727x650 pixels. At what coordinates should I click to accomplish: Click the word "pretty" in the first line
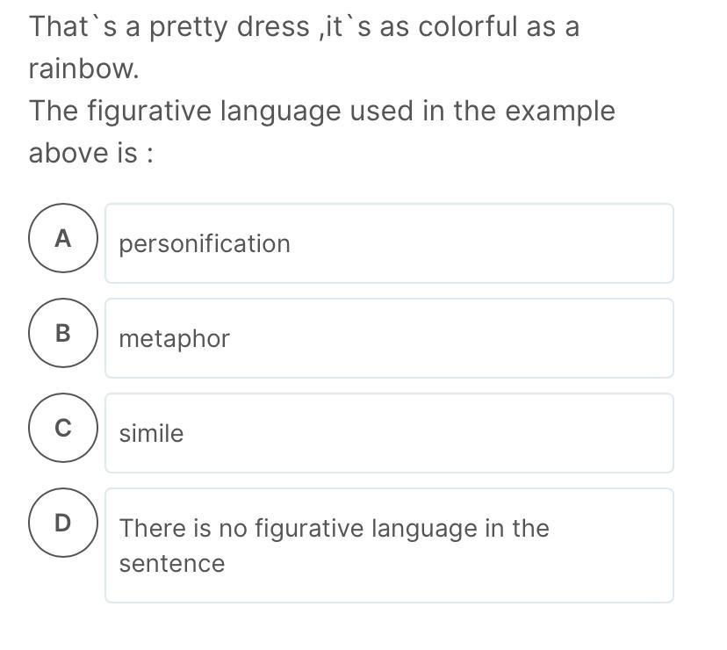coord(186,26)
